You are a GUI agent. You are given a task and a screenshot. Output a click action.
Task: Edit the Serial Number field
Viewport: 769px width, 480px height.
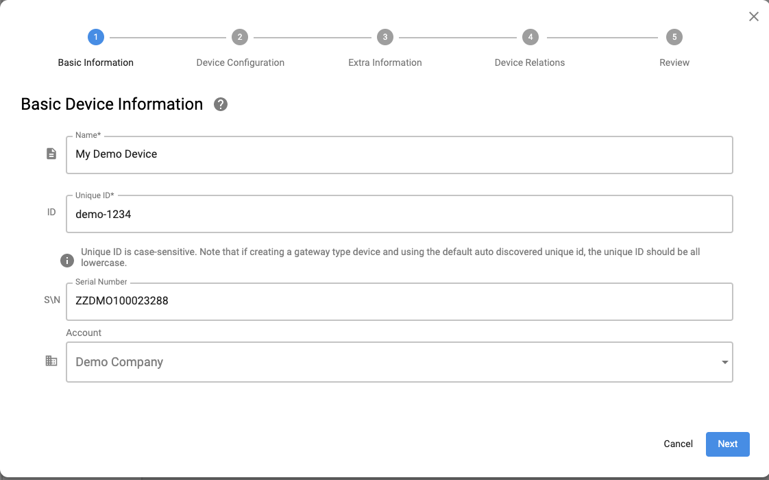399,301
